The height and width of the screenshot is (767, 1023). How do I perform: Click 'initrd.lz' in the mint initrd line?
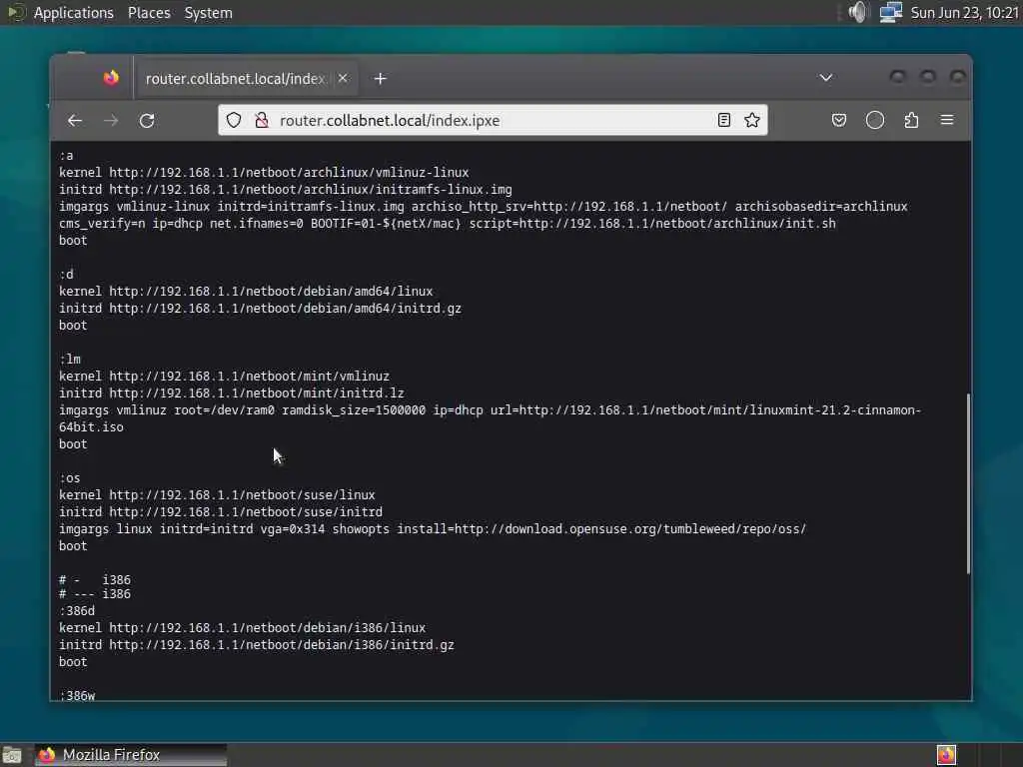click(372, 392)
